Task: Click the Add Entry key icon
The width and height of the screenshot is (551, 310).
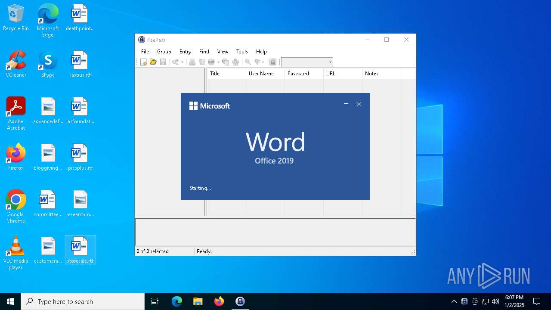Action: pos(175,62)
